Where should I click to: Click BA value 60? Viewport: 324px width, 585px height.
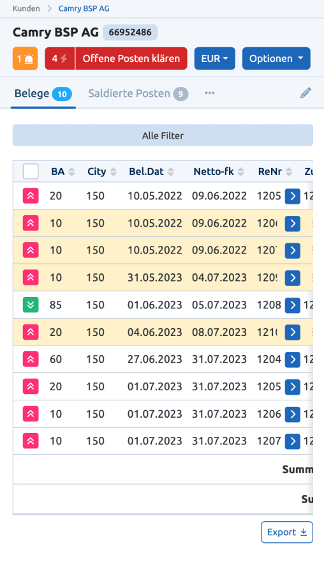pyautogui.click(x=56, y=360)
